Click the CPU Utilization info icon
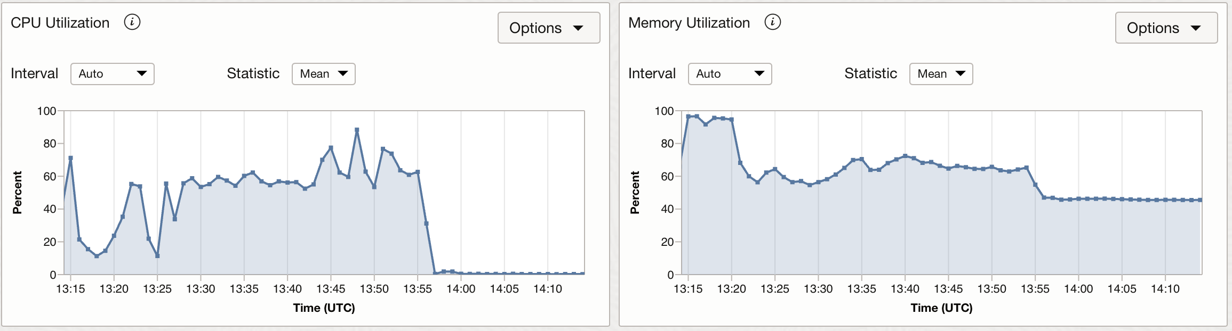1232x331 pixels. 132,22
